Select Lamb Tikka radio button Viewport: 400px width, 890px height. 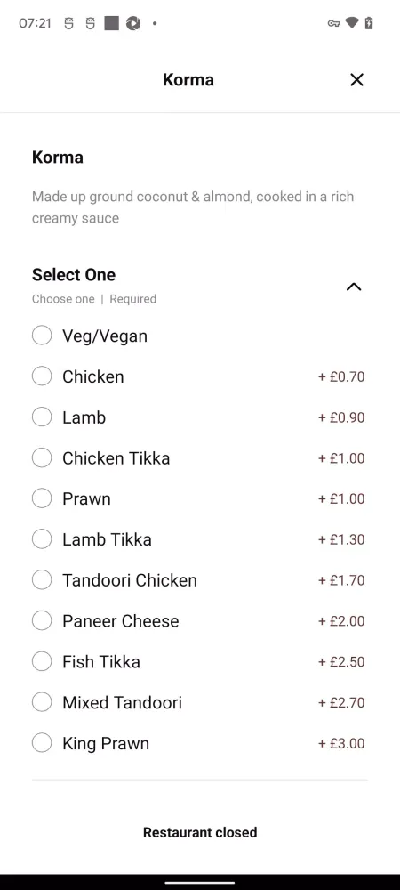click(x=42, y=539)
